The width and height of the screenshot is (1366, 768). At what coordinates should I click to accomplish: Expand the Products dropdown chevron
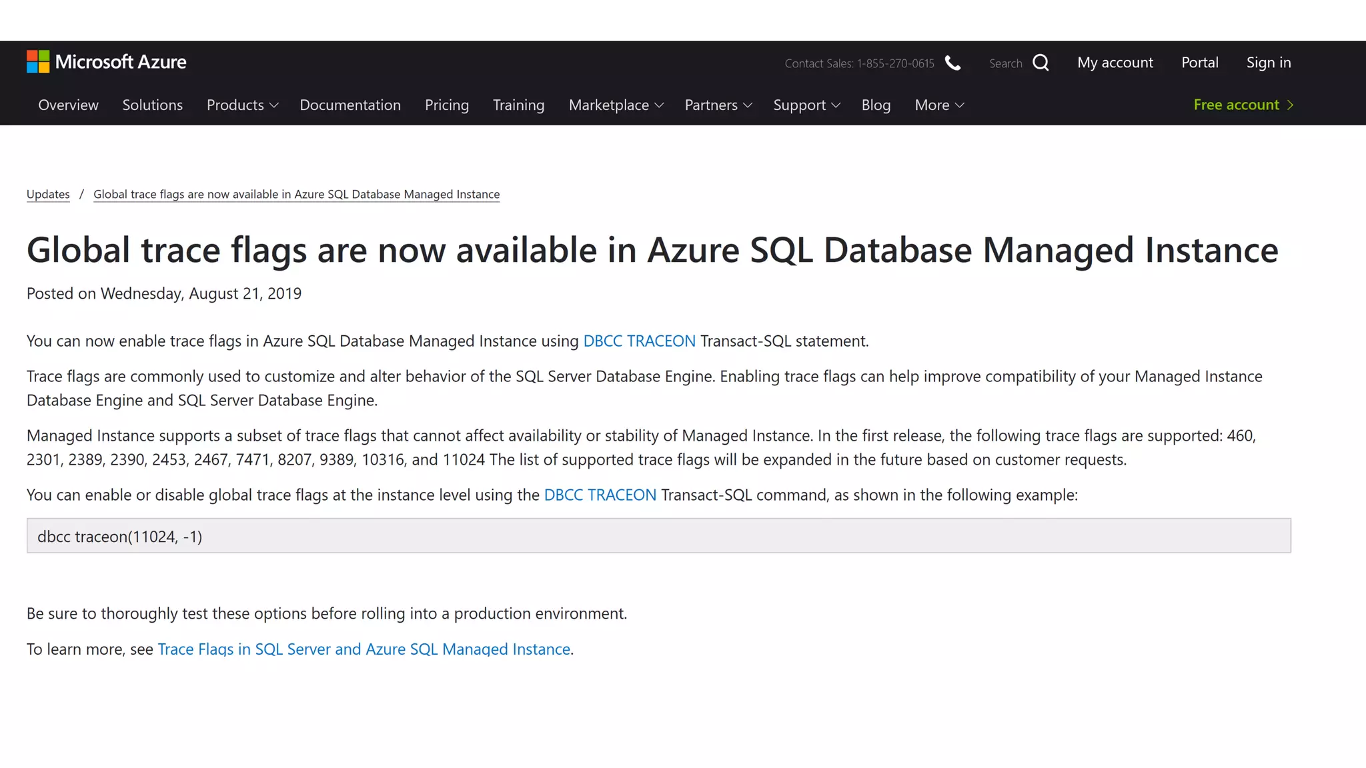click(273, 105)
